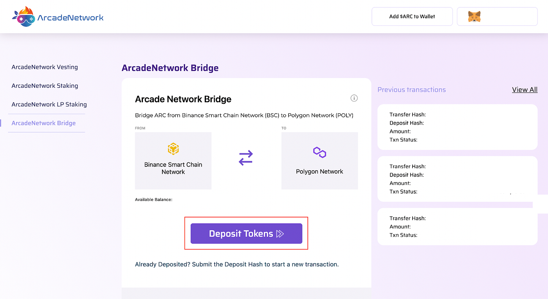Click the double-chevron icon on Deposit Tokens
Screen dimensions: 548x299
click(x=280, y=234)
